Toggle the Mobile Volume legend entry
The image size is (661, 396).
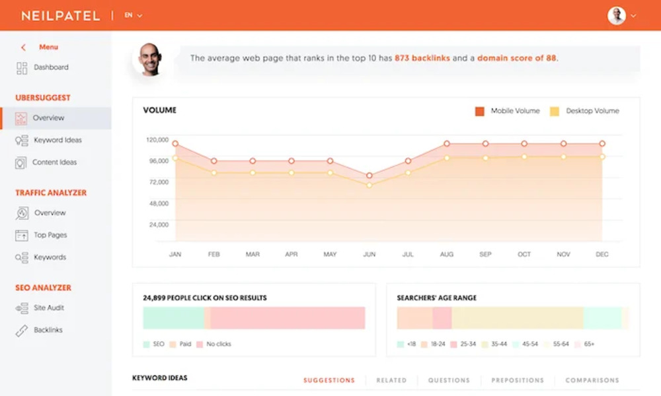tap(479, 111)
